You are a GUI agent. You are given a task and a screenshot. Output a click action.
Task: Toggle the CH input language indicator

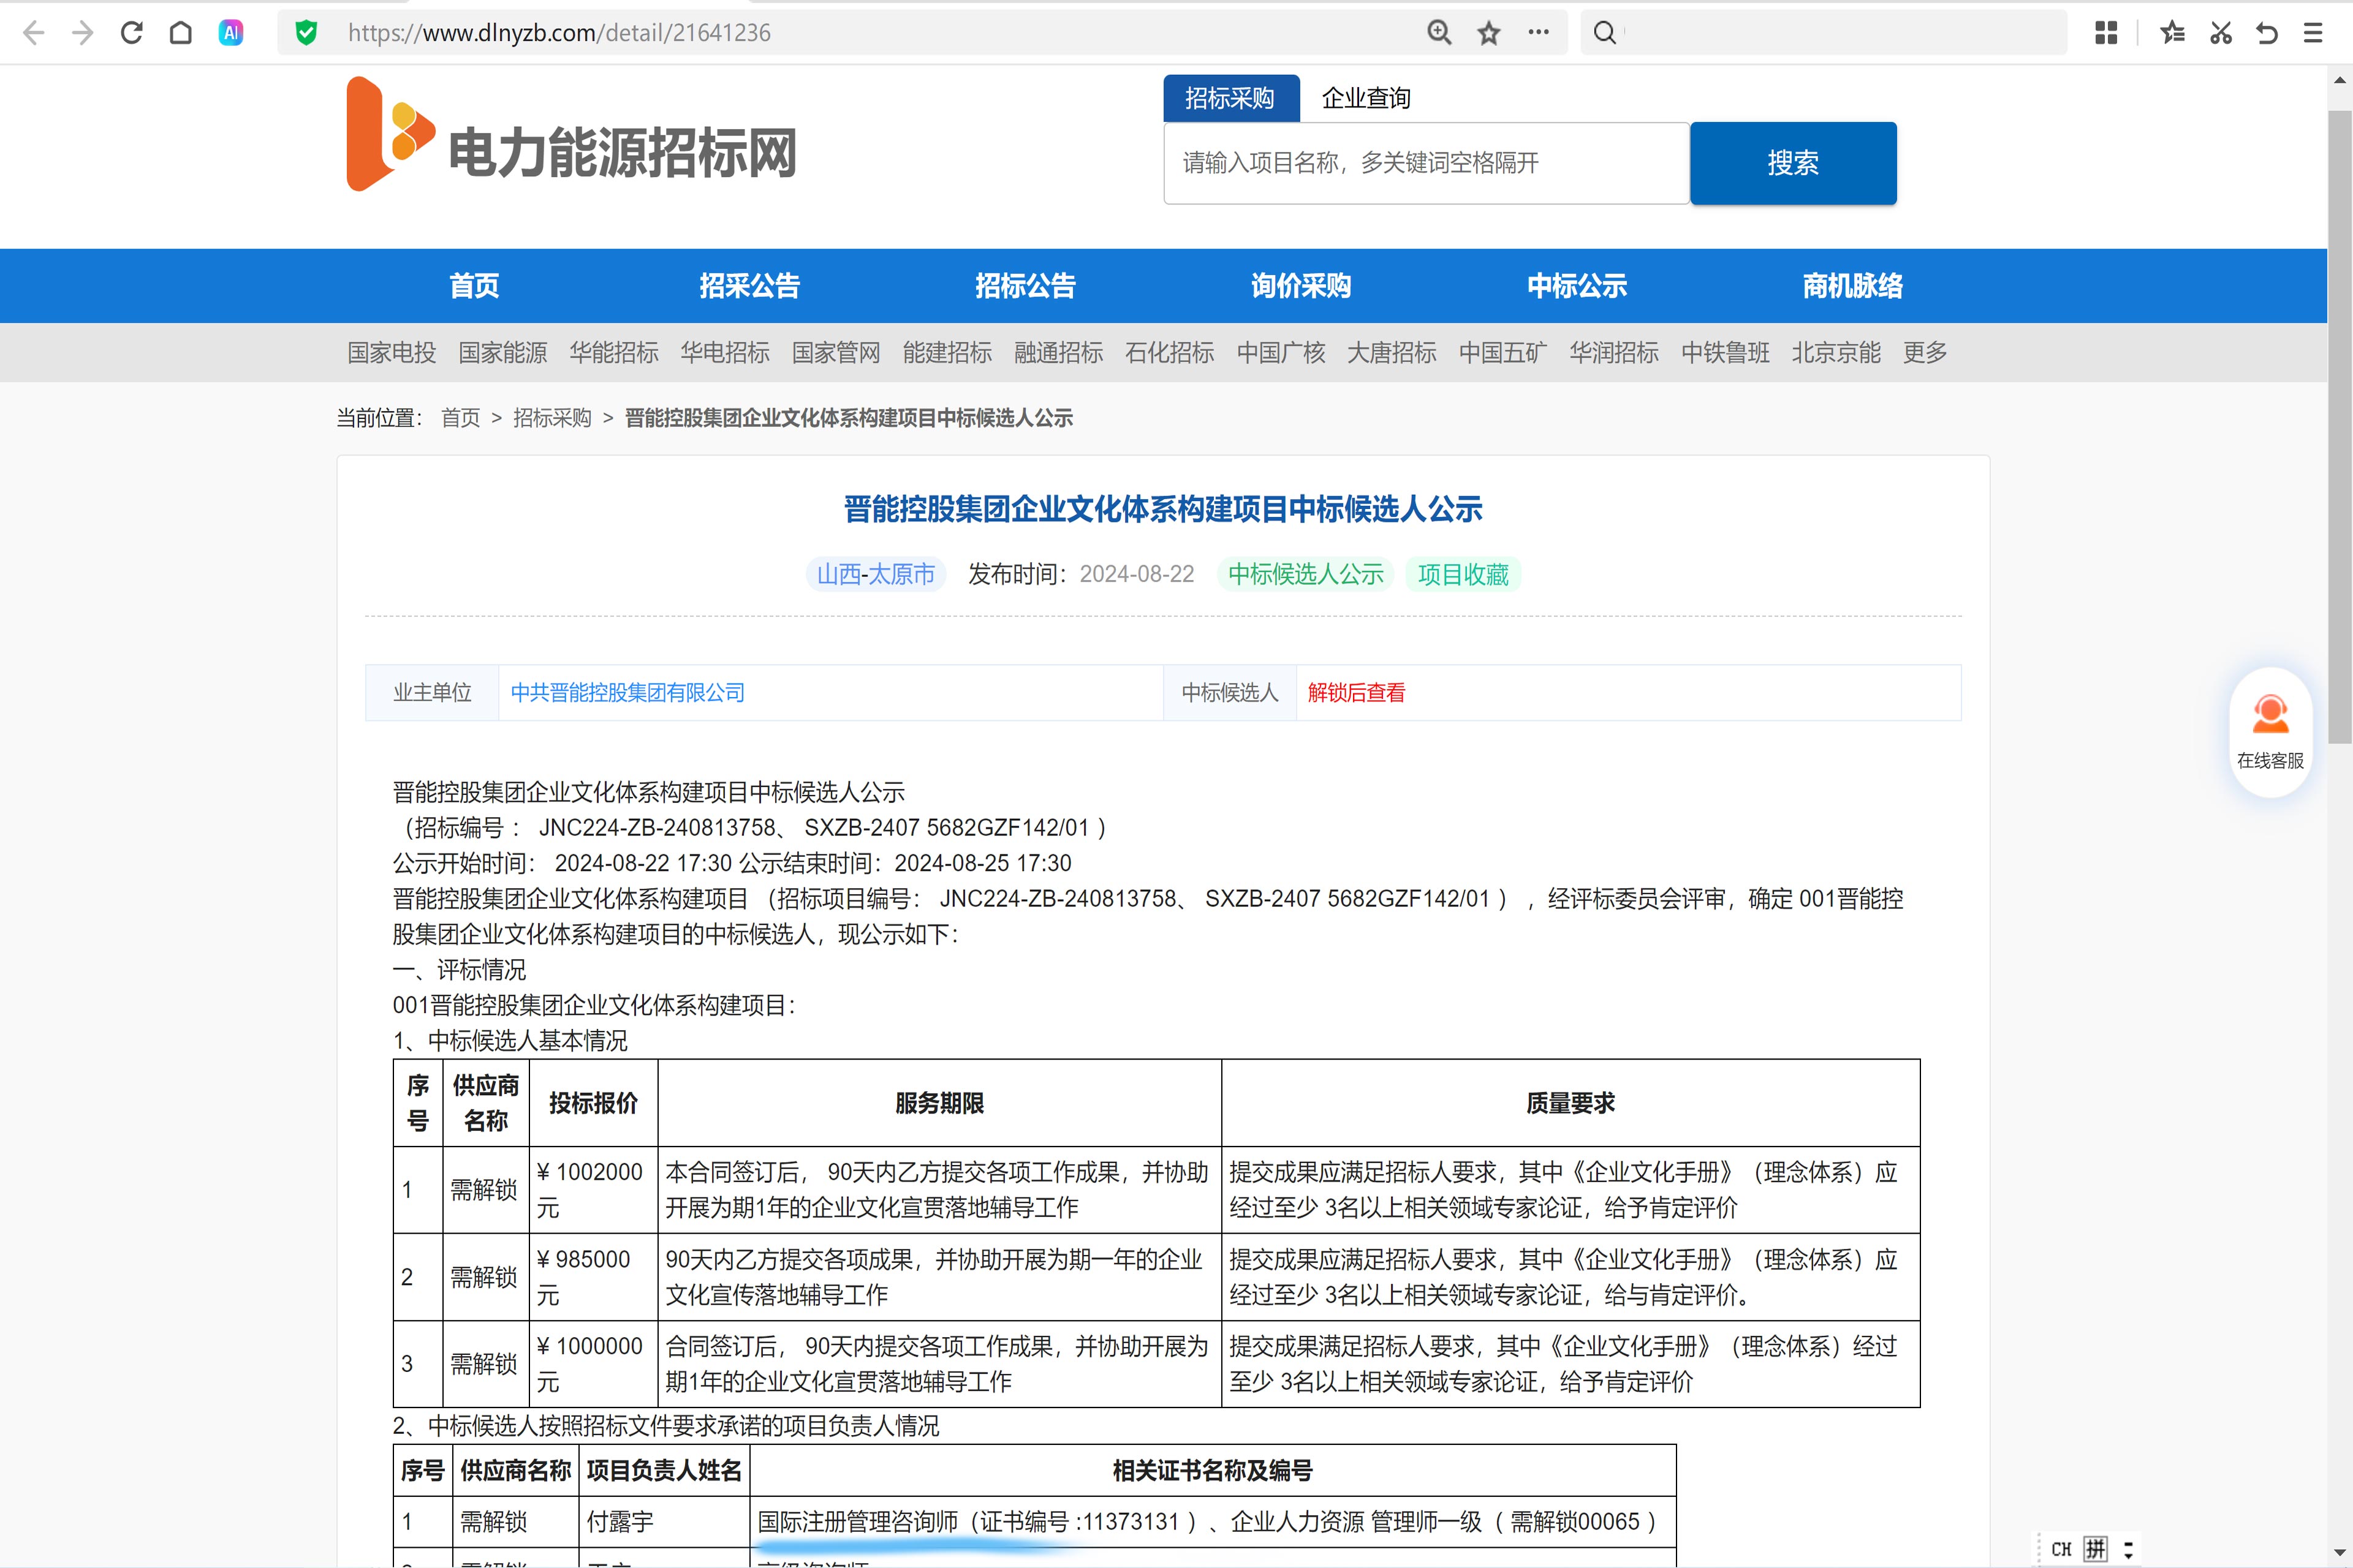coord(2061,1549)
